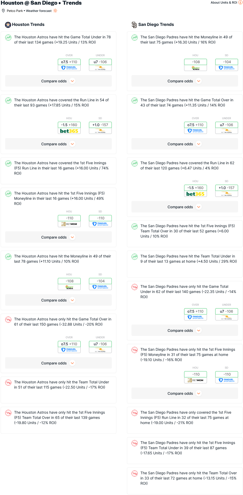Expand Compare odds under Padres Run Line 62 of 120 trend
This screenshot has height=495, width=243.
click(x=185, y=207)
